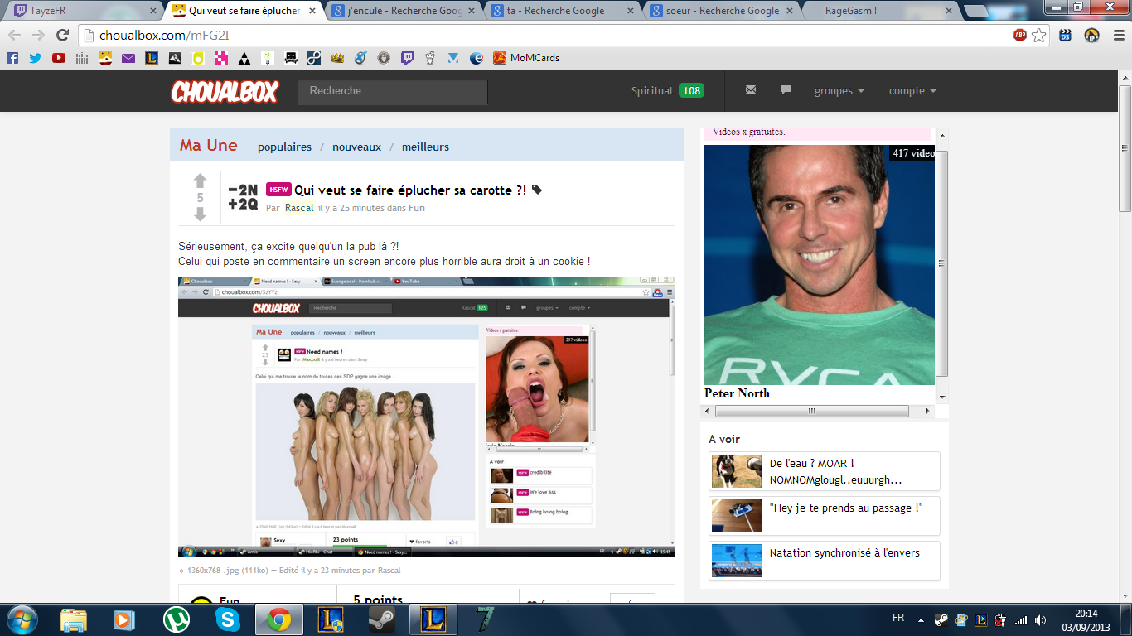Image resolution: width=1132 pixels, height=636 pixels.
Task: Launch Steam from the taskbar
Action: point(382,619)
